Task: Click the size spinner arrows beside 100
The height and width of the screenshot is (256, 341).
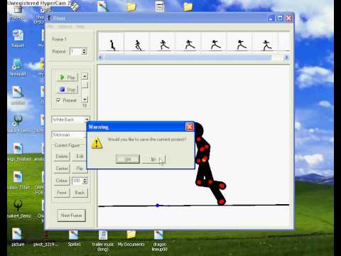Action: tap(85, 181)
